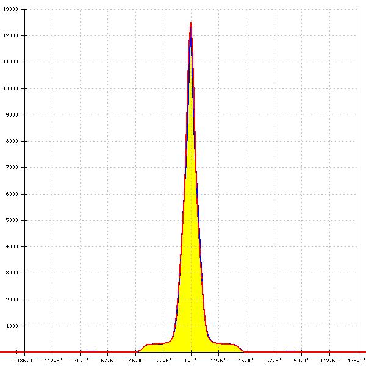Click the 1000 y-axis label
The width and height of the screenshot is (366, 366).
pos(12,326)
